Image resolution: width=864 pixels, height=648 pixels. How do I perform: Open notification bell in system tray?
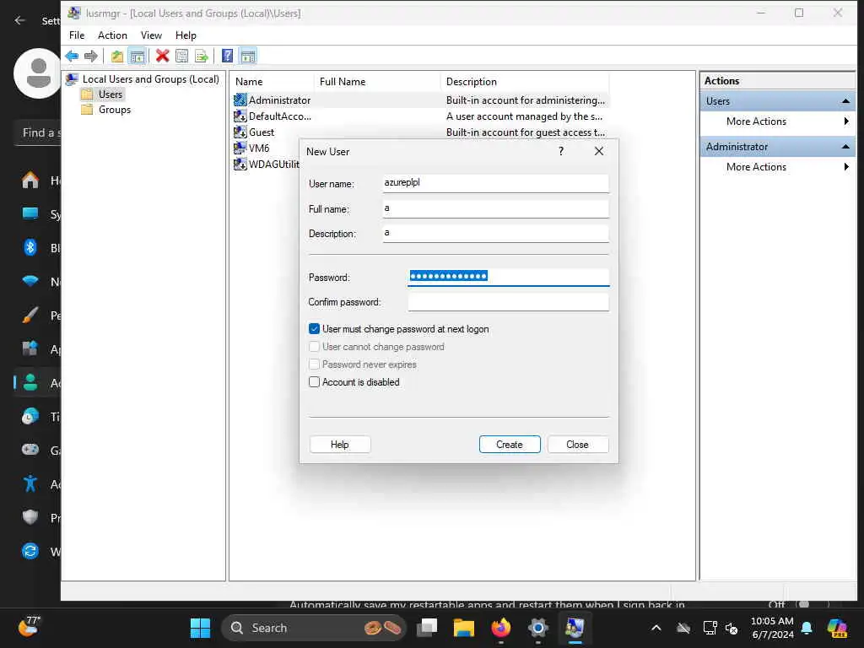[x=807, y=628]
